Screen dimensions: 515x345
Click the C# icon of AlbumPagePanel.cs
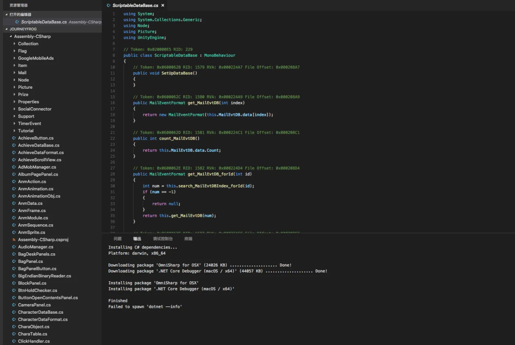click(14, 175)
